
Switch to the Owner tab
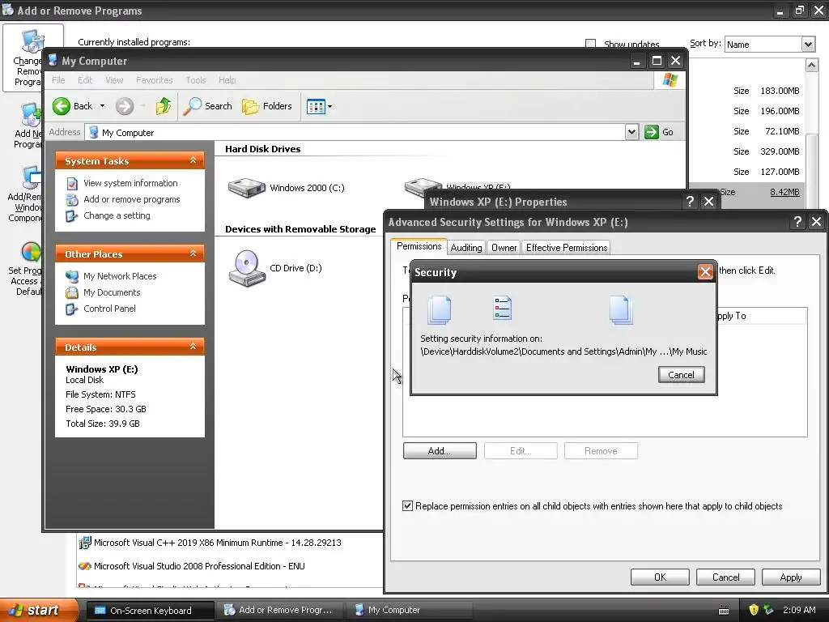coord(504,248)
